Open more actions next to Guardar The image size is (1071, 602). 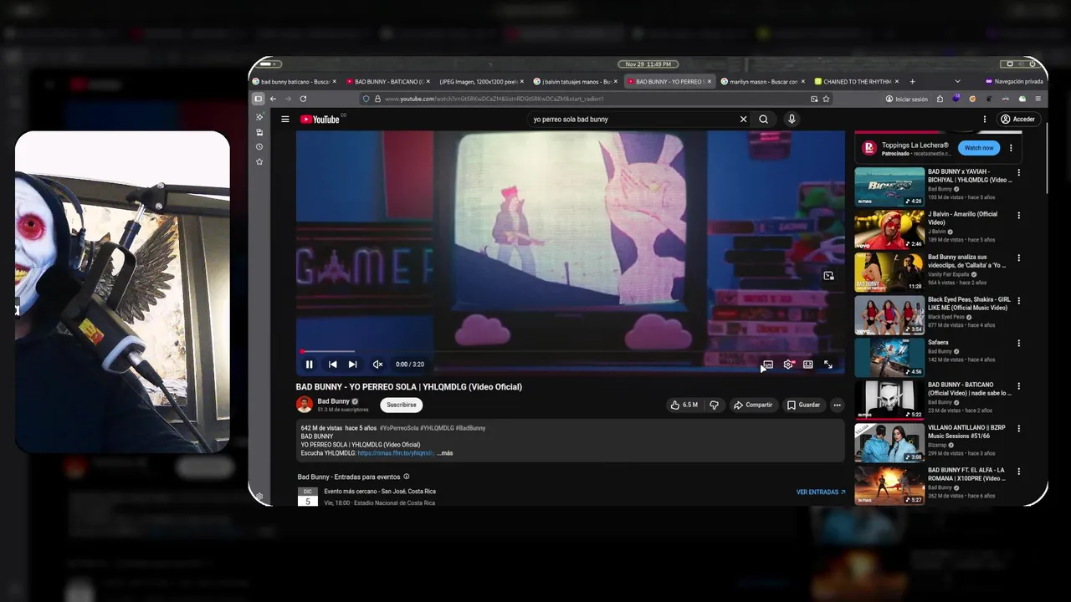837,405
